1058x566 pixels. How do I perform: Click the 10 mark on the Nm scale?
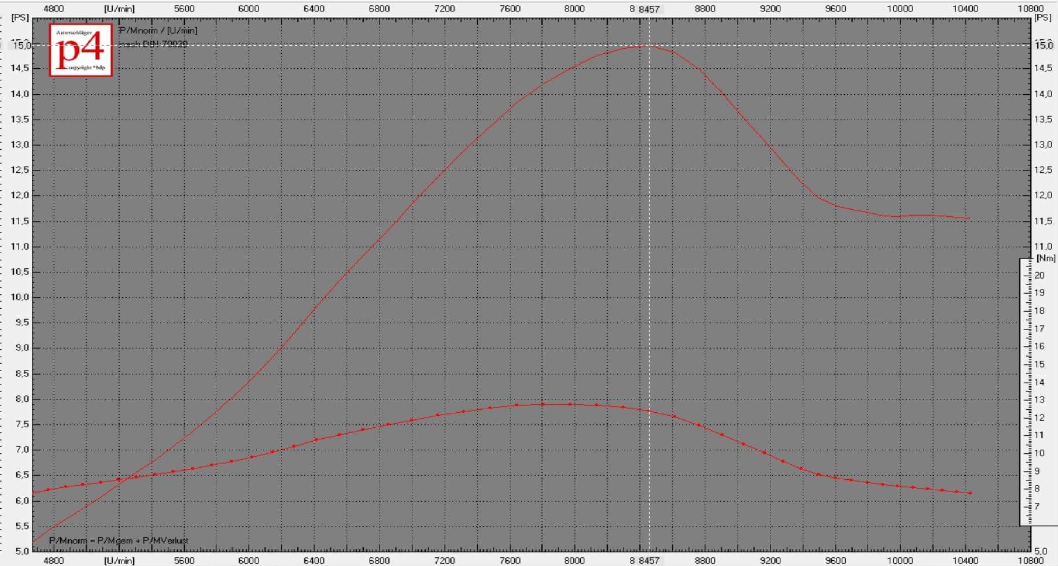pyautogui.click(x=1039, y=453)
